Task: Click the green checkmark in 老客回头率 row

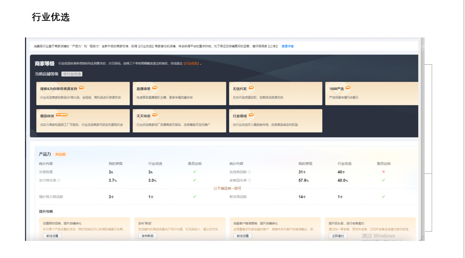Action: coord(383,180)
